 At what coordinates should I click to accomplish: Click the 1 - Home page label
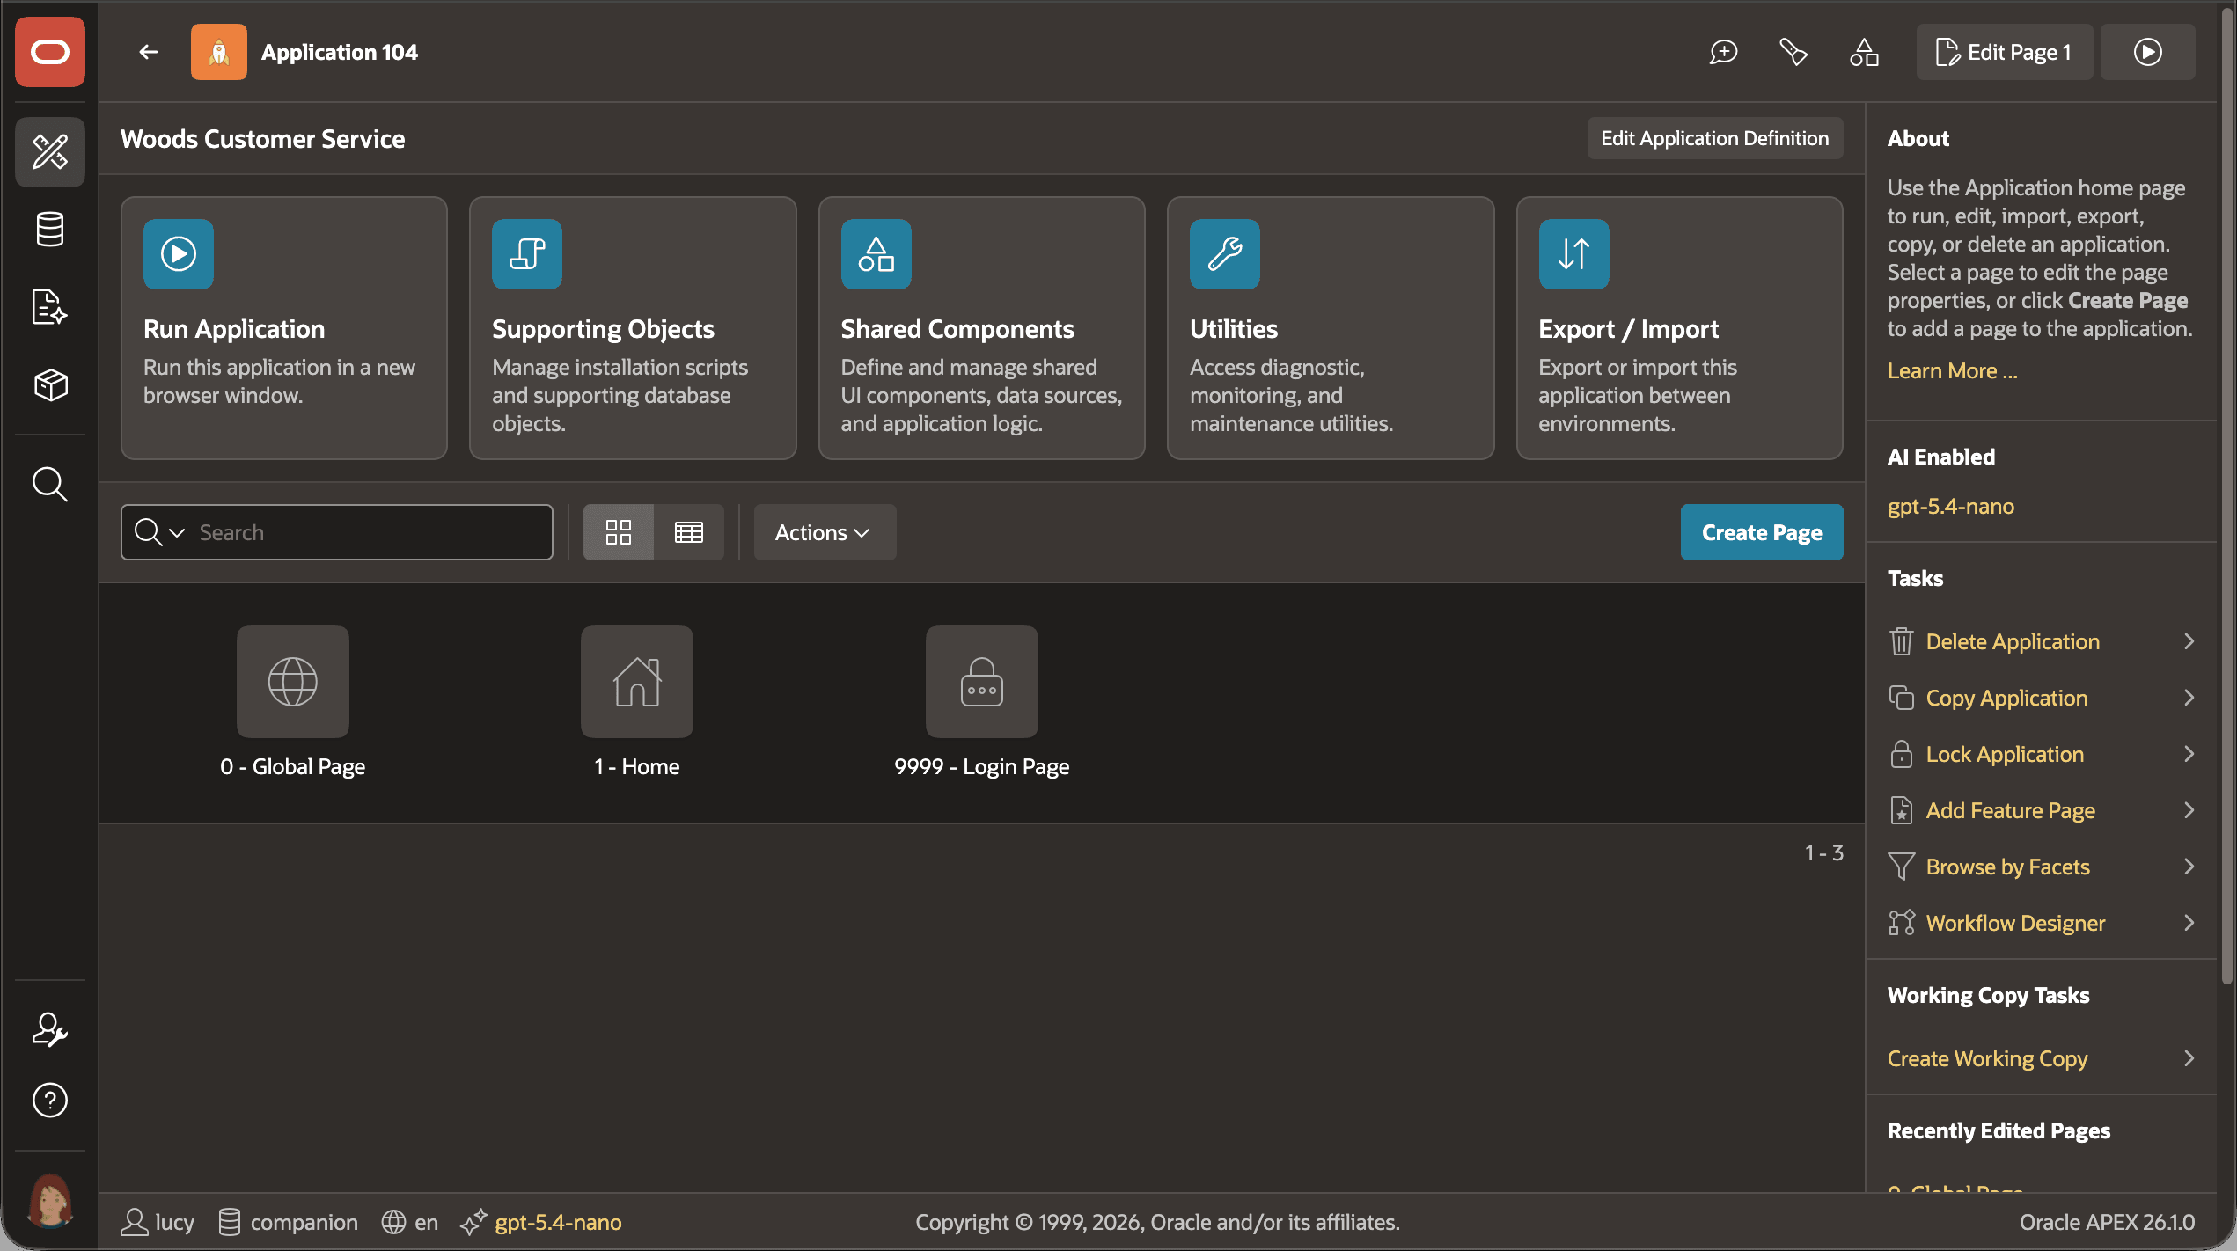637,766
